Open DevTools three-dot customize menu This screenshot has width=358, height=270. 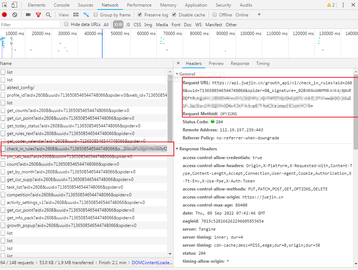point(343,5)
